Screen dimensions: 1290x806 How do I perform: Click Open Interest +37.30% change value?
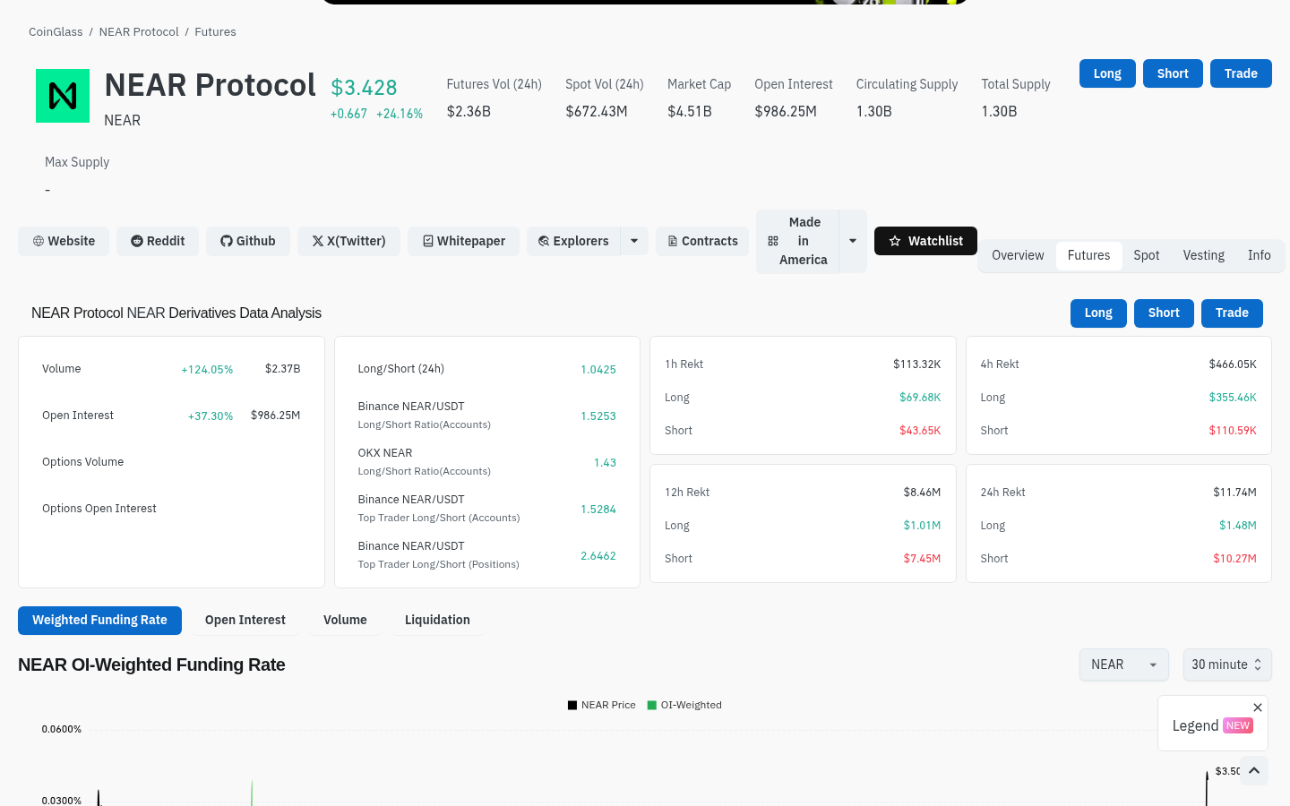pyautogui.click(x=211, y=416)
